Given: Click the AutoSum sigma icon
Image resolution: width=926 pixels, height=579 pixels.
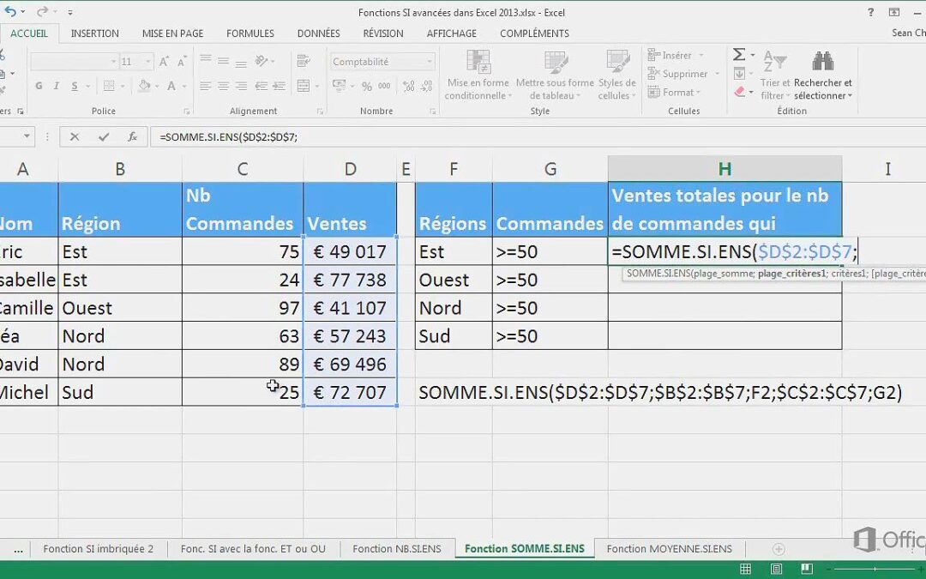Looking at the screenshot, I should tap(739, 55).
